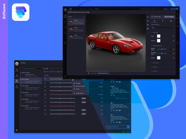Click the fullscreen expand icon in viewer toolbar

(x=148, y=21)
